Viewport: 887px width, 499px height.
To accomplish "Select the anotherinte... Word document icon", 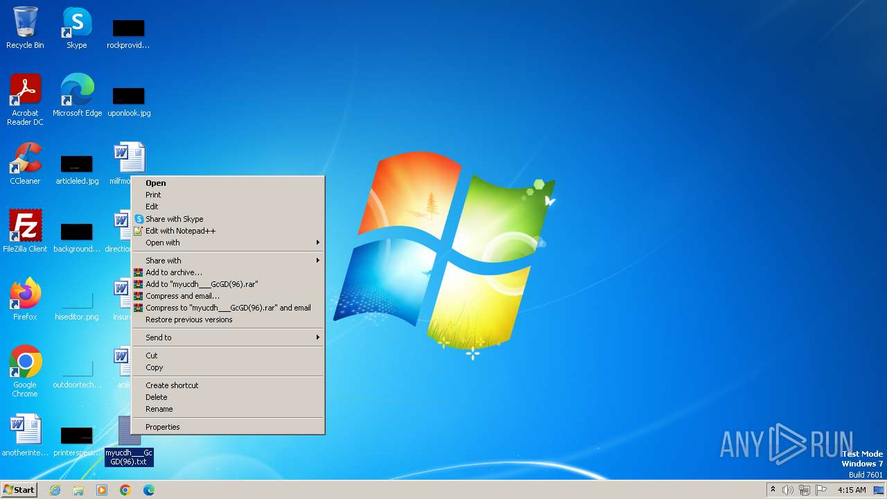I will [x=25, y=435].
